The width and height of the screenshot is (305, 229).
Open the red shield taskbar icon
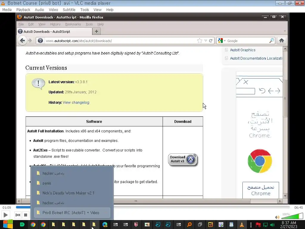[x=136, y=225]
